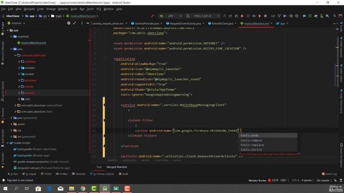
Task: Open the AVD Manager icon
Action: 321,16
